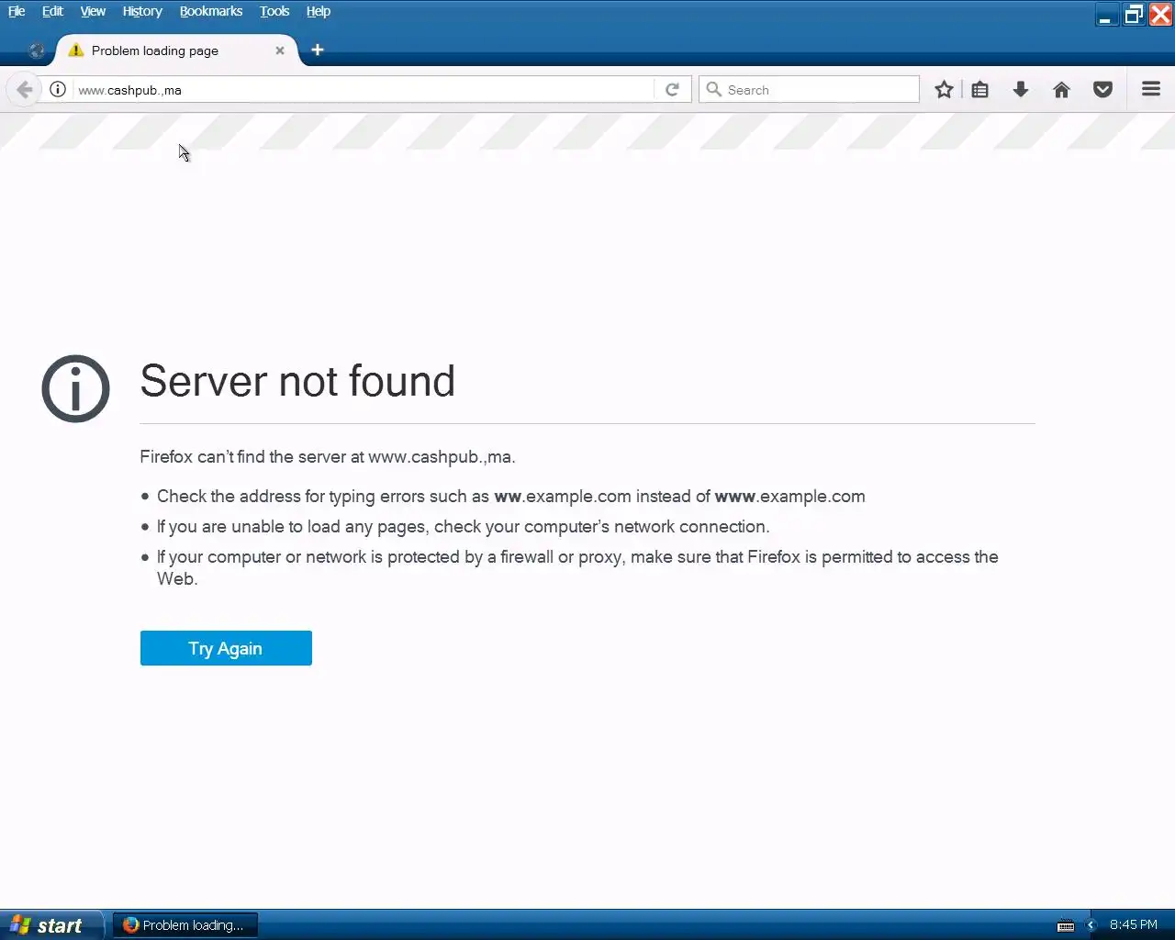The height and width of the screenshot is (940, 1175).
Task: Open the Help menu
Action: point(319,11)
